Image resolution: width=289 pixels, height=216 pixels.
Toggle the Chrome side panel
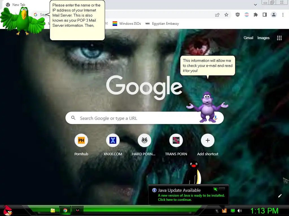(x=265, y=15)
